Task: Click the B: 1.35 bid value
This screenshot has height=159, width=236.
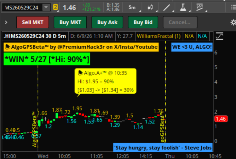Action: pyautogui.click(x=113, y=5)
